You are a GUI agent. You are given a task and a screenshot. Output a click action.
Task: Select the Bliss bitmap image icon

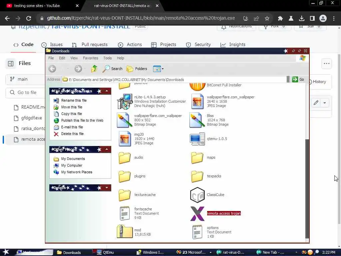click(x=197, y=120)
